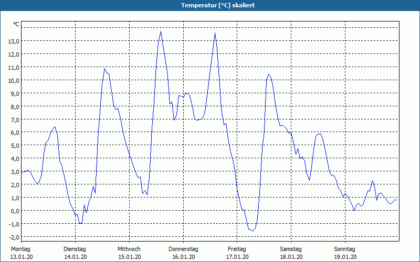Click the 9,0 y-axis label
The height and width of the screenshot is (262, 420).
click(x=15, y=94)
